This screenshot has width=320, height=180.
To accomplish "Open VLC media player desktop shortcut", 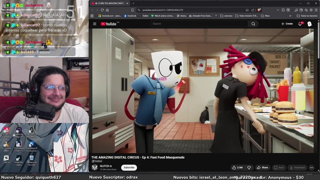I will pos(6,147).
